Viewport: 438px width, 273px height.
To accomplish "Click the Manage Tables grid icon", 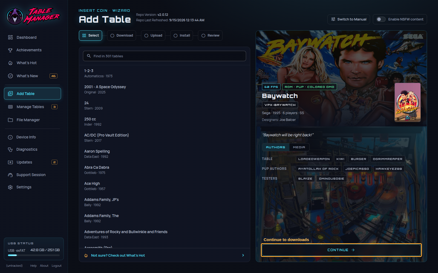I will (10, 107).
